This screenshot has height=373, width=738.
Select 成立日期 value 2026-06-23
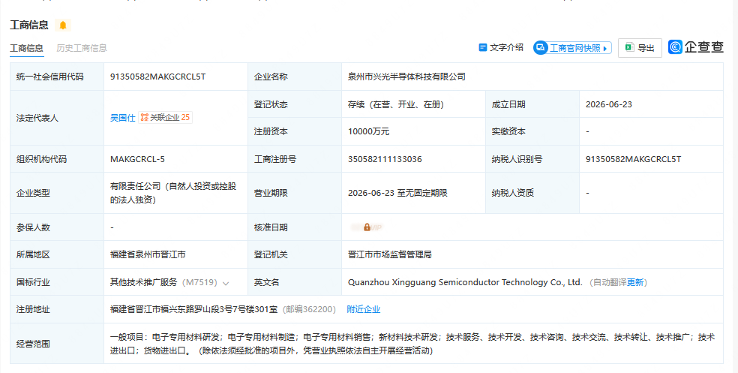coord(608,104)
